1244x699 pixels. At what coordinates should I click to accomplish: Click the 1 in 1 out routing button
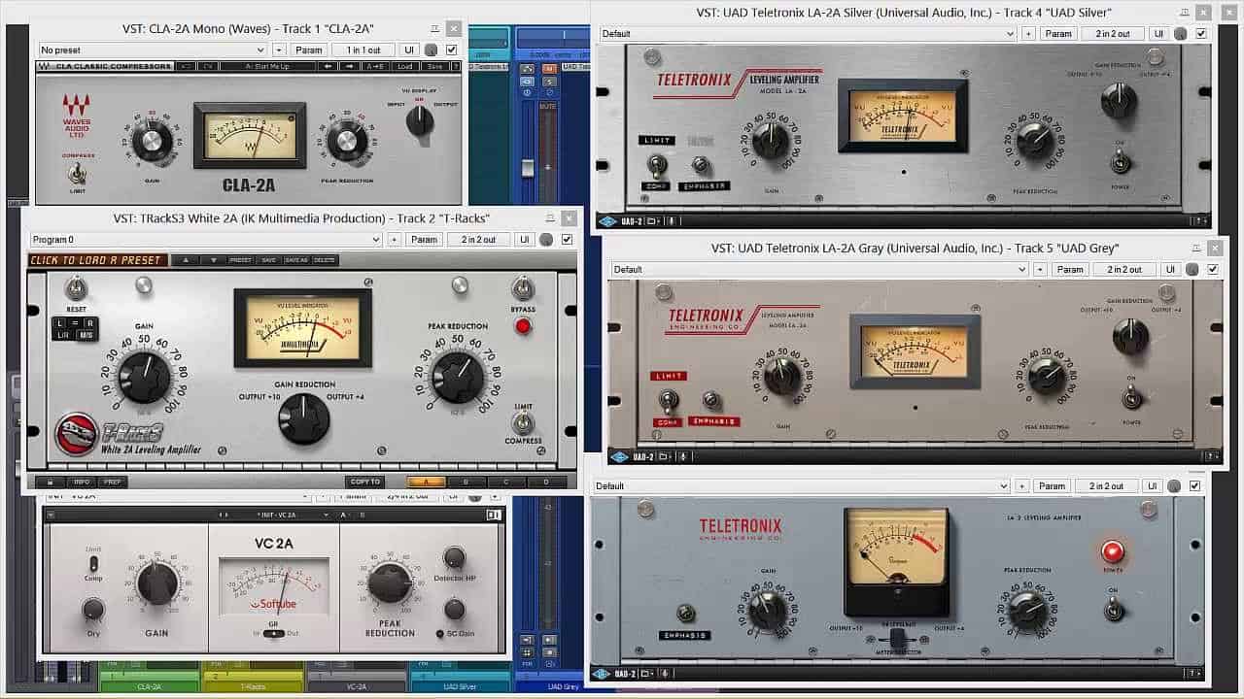pyautogui.click(x=363, y=50)
